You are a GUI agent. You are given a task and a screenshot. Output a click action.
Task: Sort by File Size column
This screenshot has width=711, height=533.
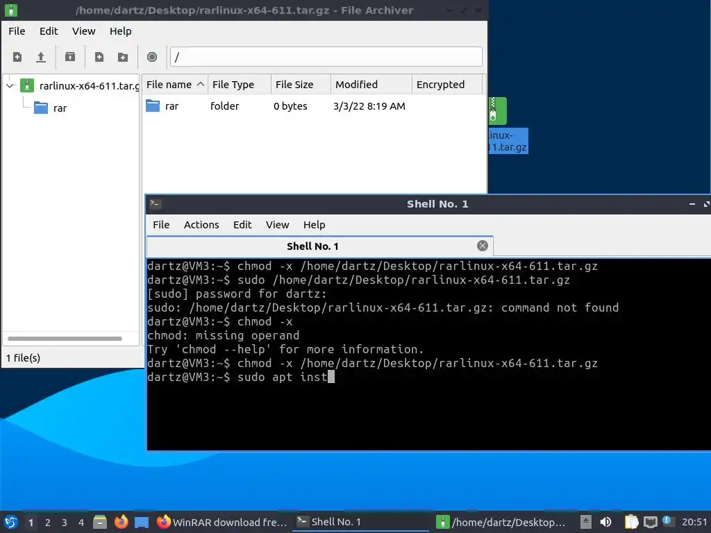coord(301,85)
